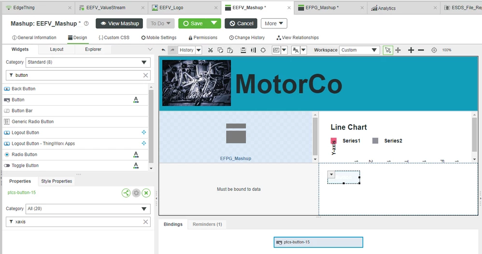Paste widget from clipboard icon
This screenshot has width=482, height=254.
230,50
